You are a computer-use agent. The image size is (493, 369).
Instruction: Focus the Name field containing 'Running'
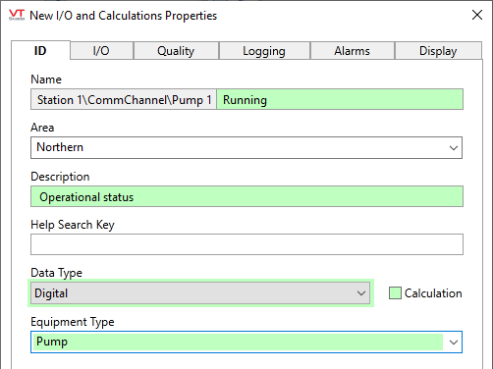[340, 99]
